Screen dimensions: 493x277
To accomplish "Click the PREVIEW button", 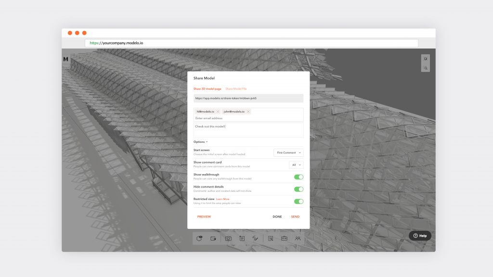I will [204, 217].
